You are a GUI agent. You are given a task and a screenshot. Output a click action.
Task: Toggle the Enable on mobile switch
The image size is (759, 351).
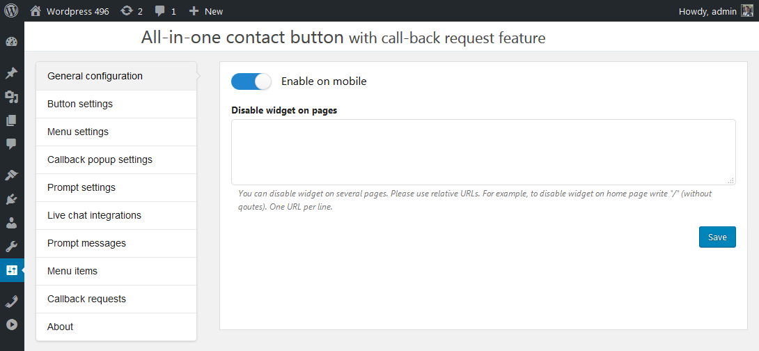coord(251,81)
